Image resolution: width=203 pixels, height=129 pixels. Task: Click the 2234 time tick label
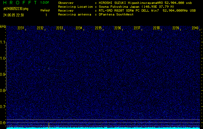pyautogui.click(x=79, y=28)
